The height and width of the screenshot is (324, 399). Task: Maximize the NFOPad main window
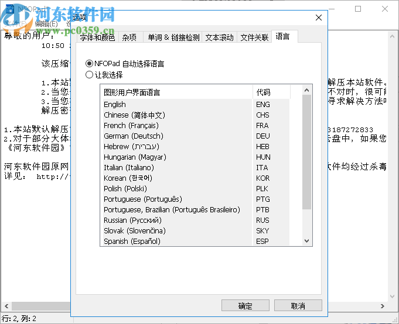pos(358,9)
